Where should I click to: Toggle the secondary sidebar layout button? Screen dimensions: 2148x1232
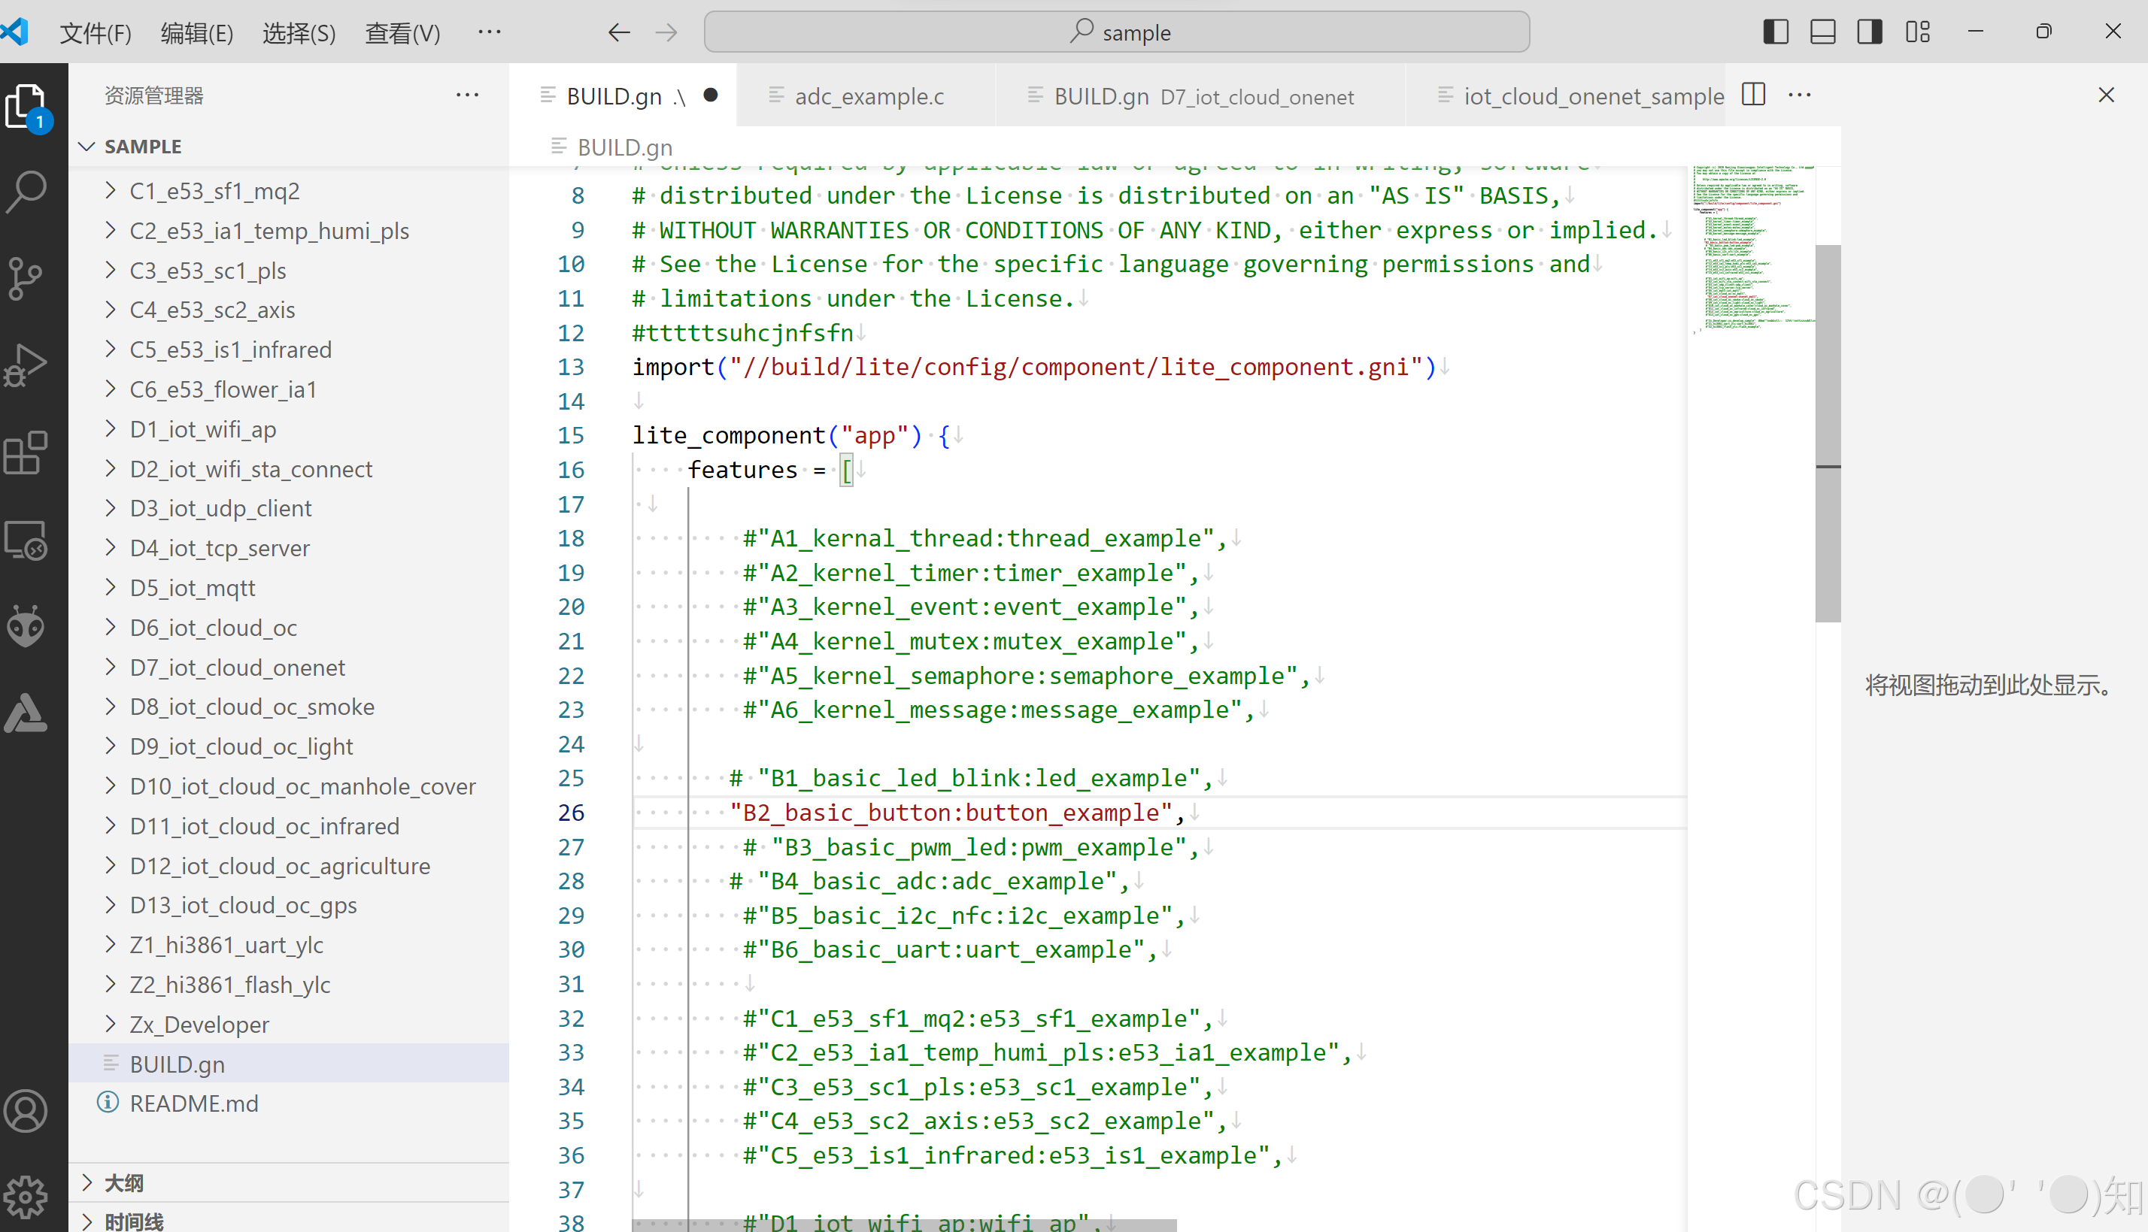coord(1870,32)
